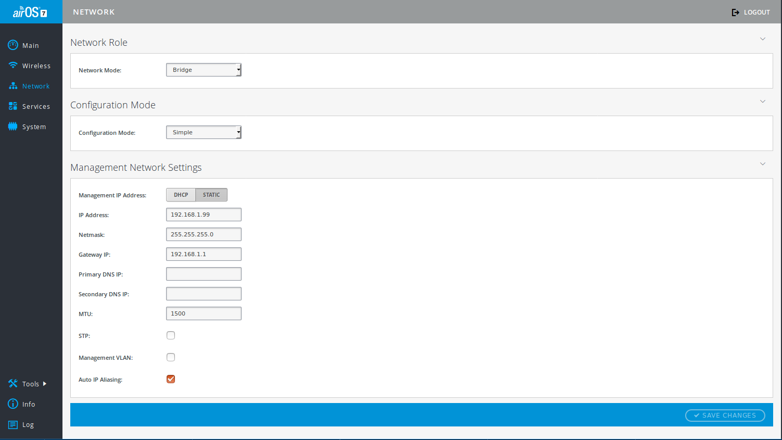Image resolution: width=782 pixels, height=440 pixels.
Task: Open the Log viewer label
Action: pos(28,425)
